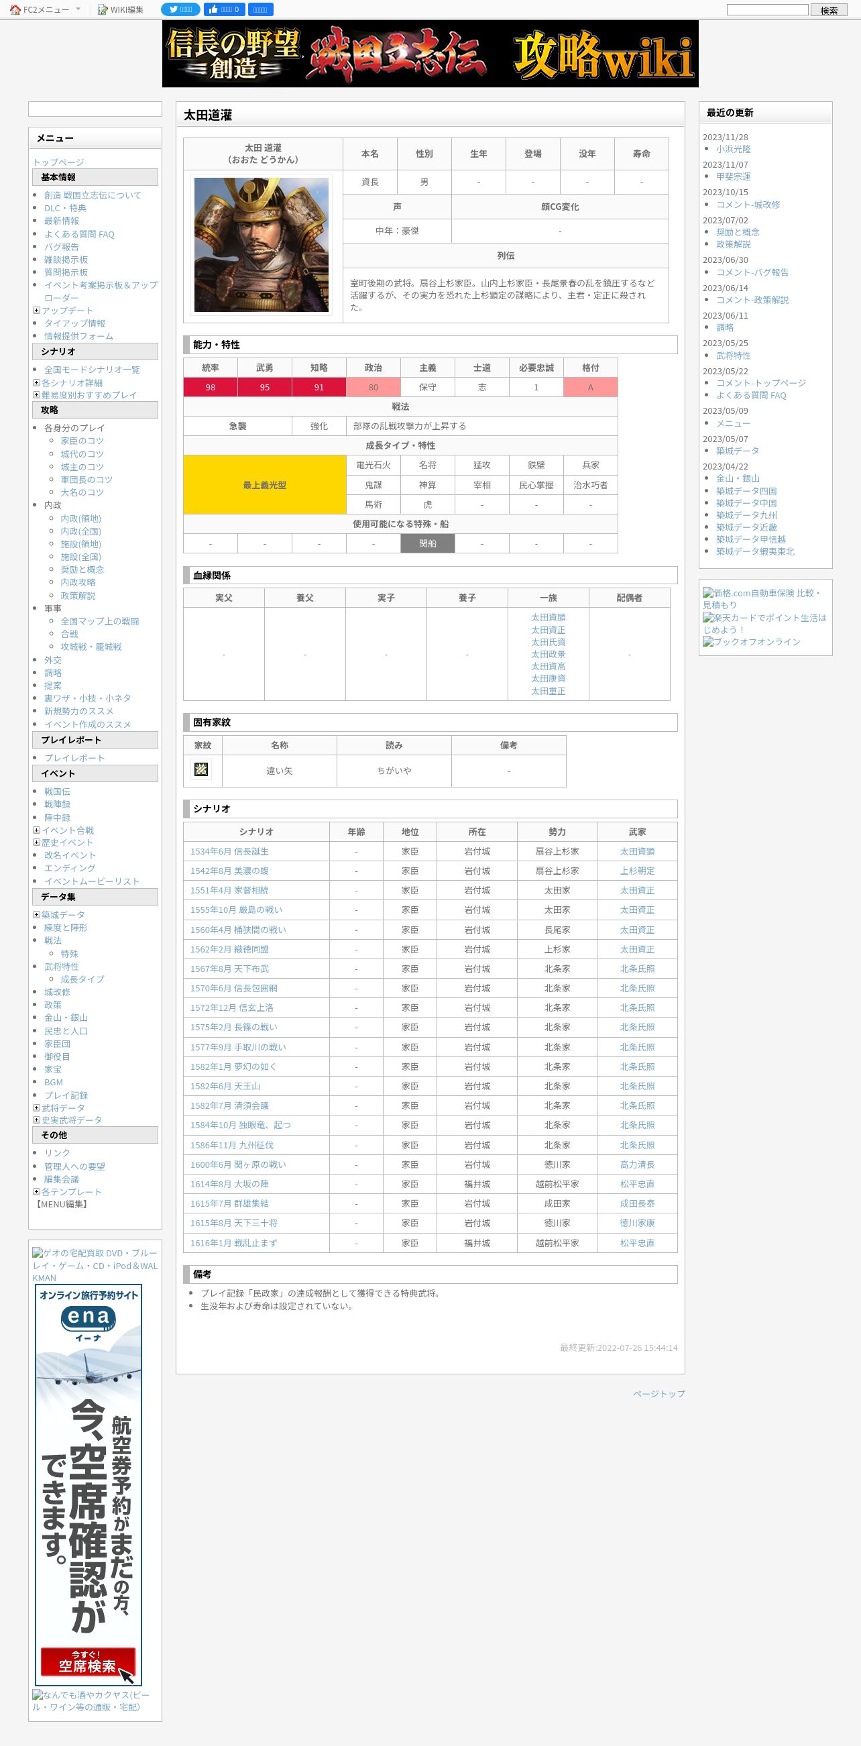Expand the 築城データ tree item
Viewport: 861px width, 1746px height.
point(37,914)
